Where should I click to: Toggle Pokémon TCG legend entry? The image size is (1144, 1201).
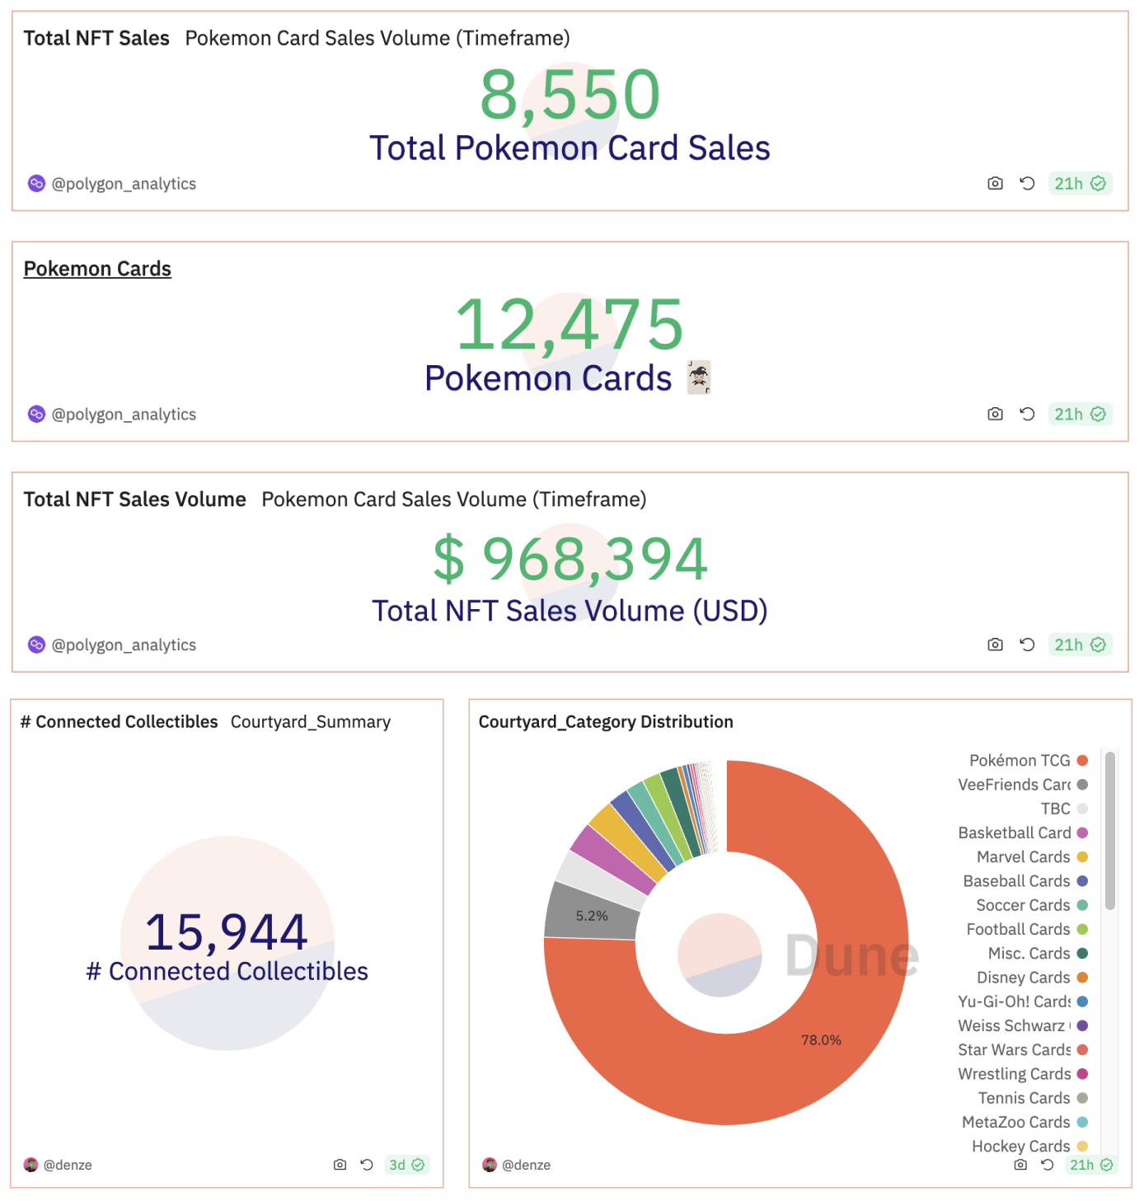pos(1020,761)
